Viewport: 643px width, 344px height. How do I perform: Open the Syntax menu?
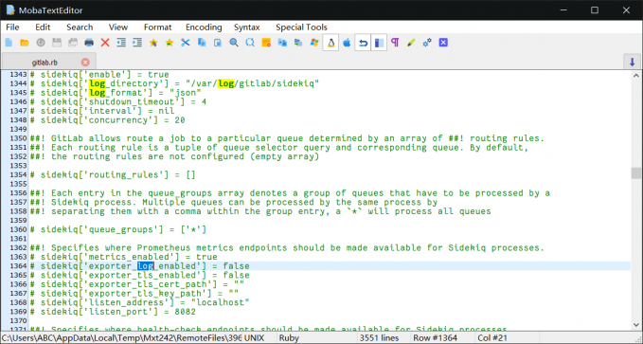tap(247, 27)
